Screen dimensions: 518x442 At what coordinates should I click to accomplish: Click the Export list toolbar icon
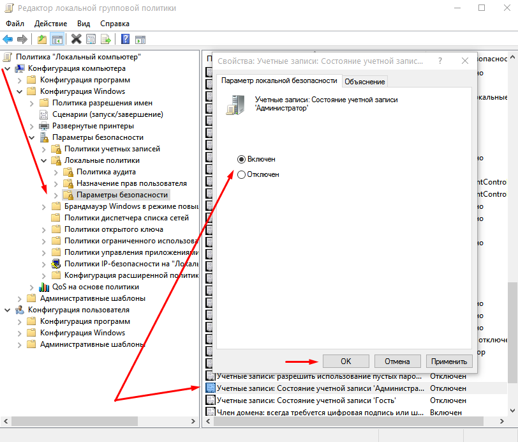(x=106, y=39)
